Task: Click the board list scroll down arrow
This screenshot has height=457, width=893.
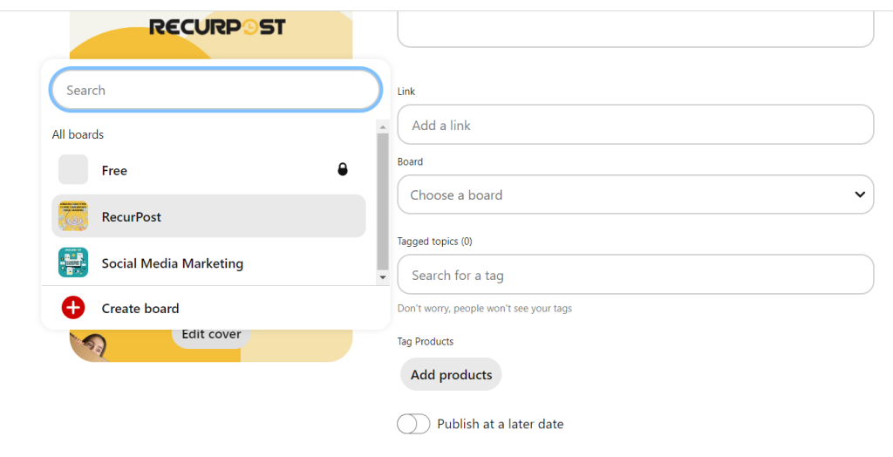Action: click(x=383, y=277)
